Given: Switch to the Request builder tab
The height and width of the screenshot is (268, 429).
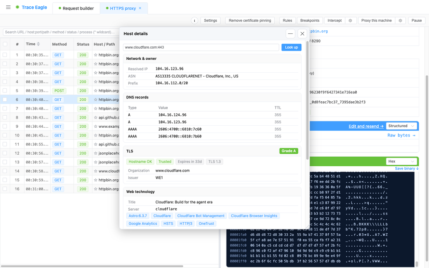Looking at the screenshot, I should pyautogui.click(x=76, y=8).
